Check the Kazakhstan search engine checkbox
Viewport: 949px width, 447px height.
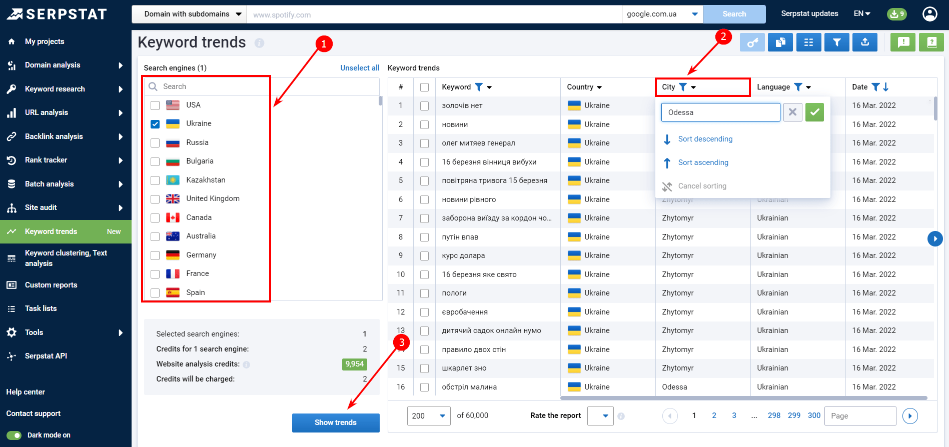click(155, 180)
